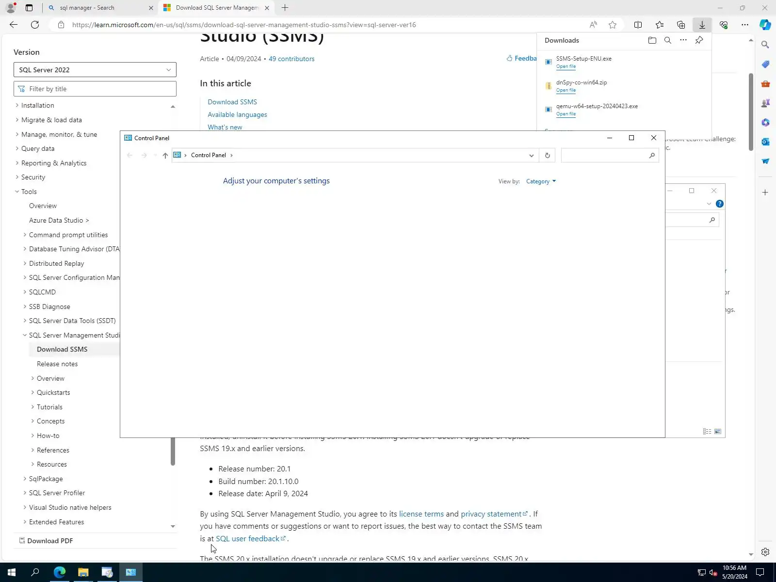Viewport: 776px width, 582px height.
Task: Open Overview under Tools
Action: coord(43,206)
